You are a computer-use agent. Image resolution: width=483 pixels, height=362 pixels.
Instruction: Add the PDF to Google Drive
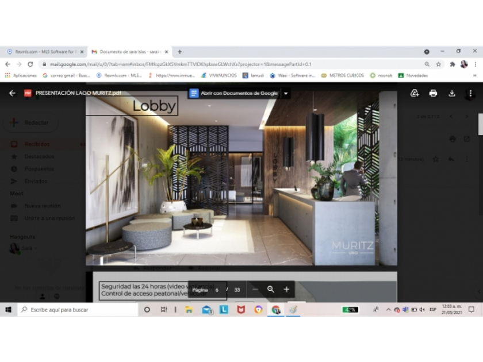[415, 93]
